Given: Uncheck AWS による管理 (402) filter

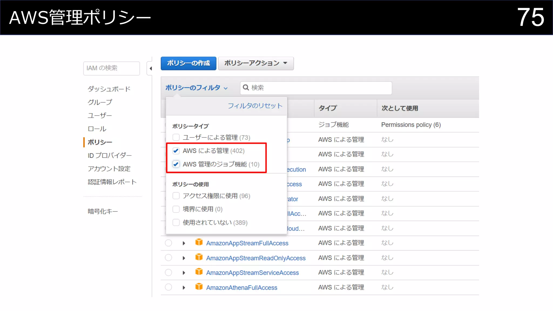Looking at the screenshot, I should point(176,151).
